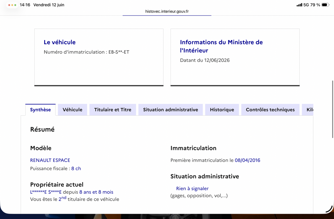
Task: Click the Le véhicule card title
Action: click(x=60, y=42)
